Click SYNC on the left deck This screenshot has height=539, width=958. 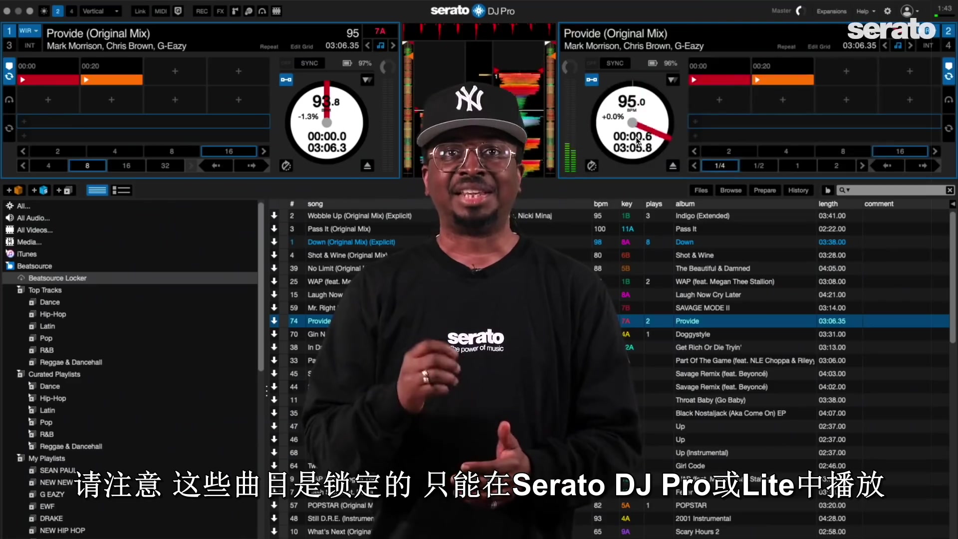(309, 63)
